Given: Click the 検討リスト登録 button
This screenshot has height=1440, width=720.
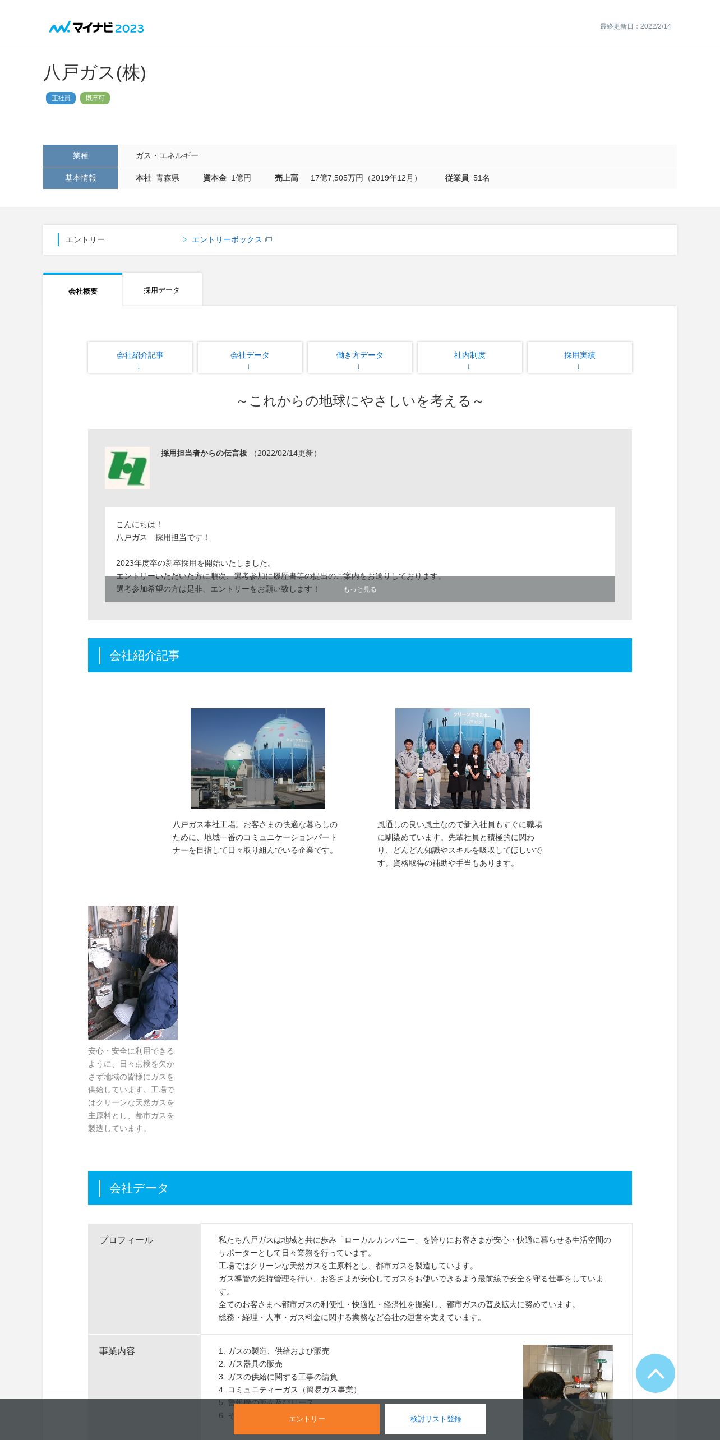Looking at the screenshot, I should point(436,1419).
